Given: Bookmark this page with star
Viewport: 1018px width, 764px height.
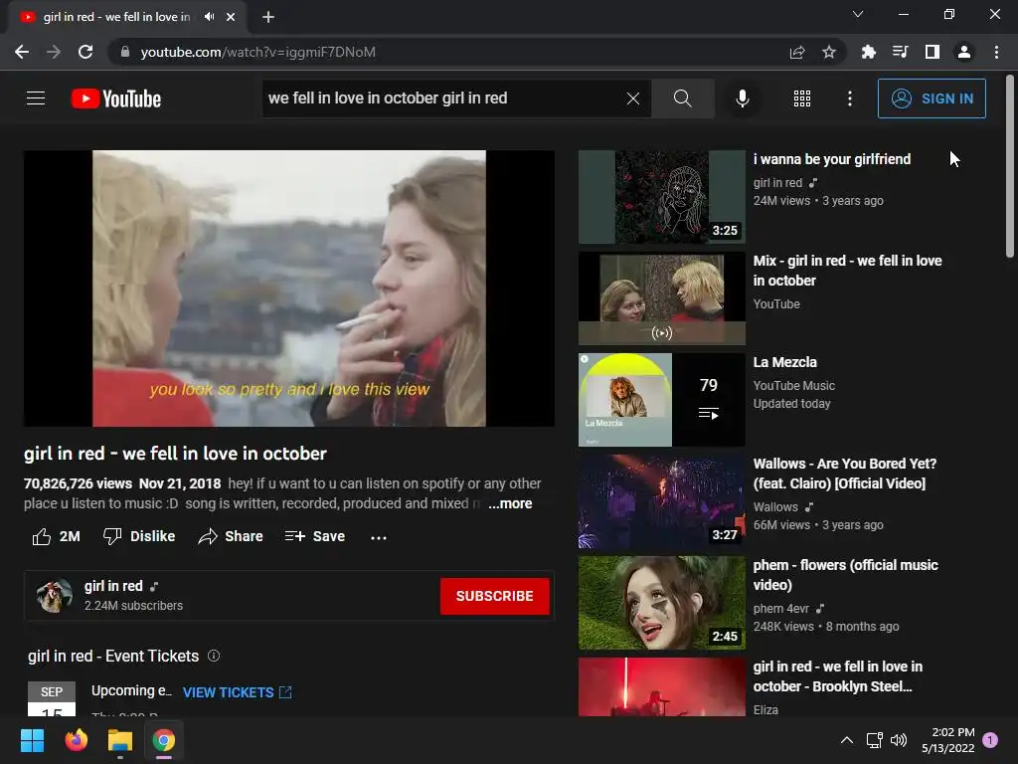Looking at the screenshot, I should point(829,52).
